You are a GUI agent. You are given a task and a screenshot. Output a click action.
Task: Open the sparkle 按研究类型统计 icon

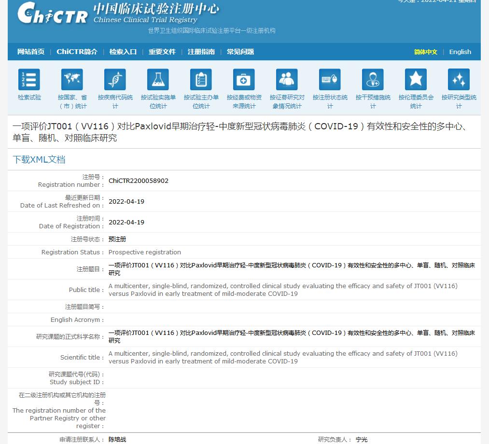point(459,79)
